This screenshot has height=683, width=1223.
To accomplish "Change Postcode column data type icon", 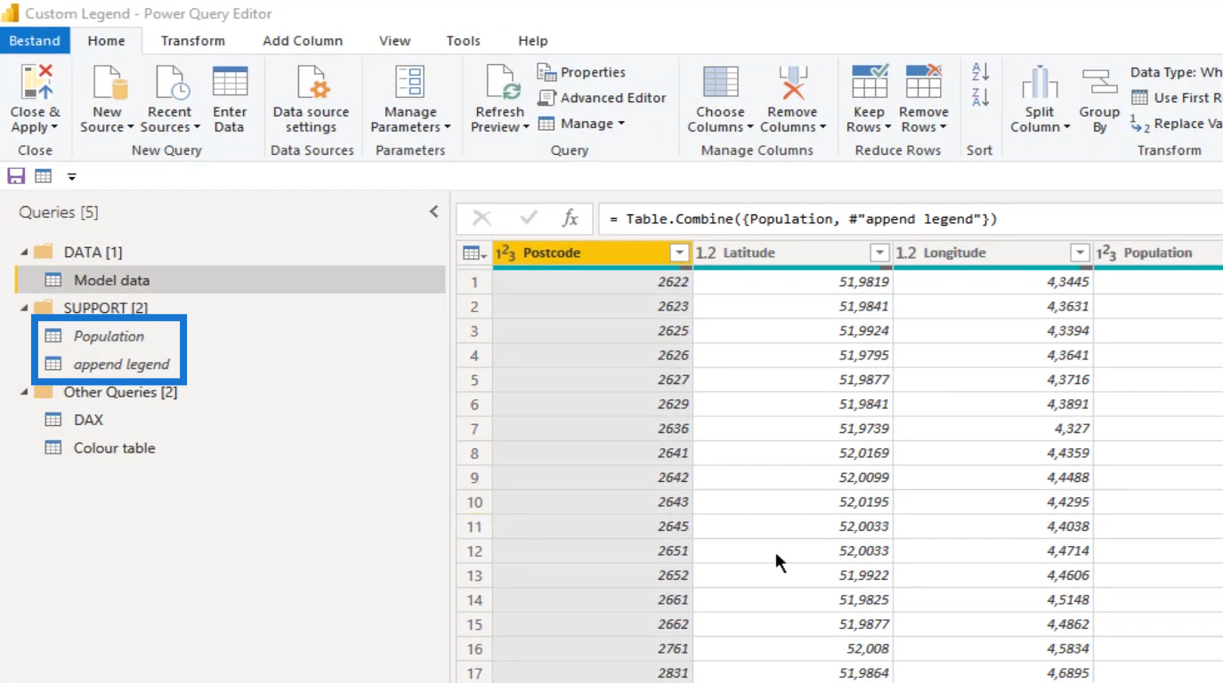I will pyautogui.click(x=506, y=253).
